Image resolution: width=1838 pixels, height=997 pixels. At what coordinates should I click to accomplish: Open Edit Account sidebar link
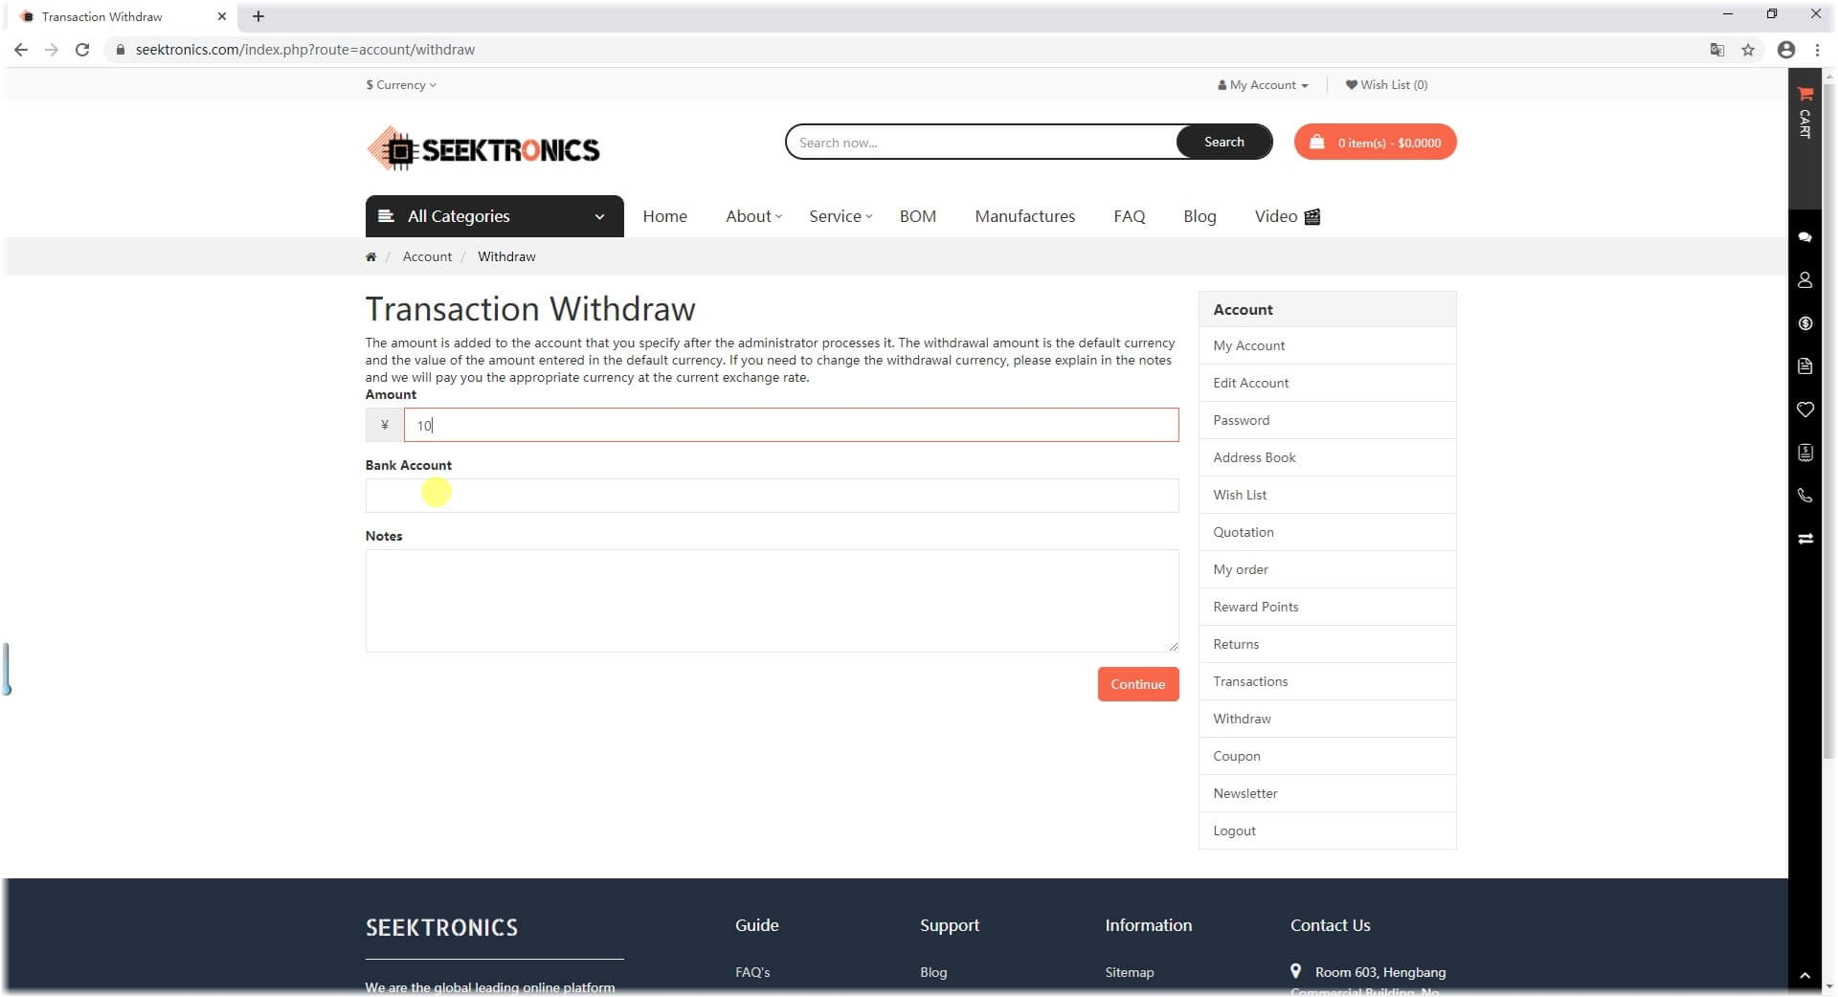pos(1327,383)
